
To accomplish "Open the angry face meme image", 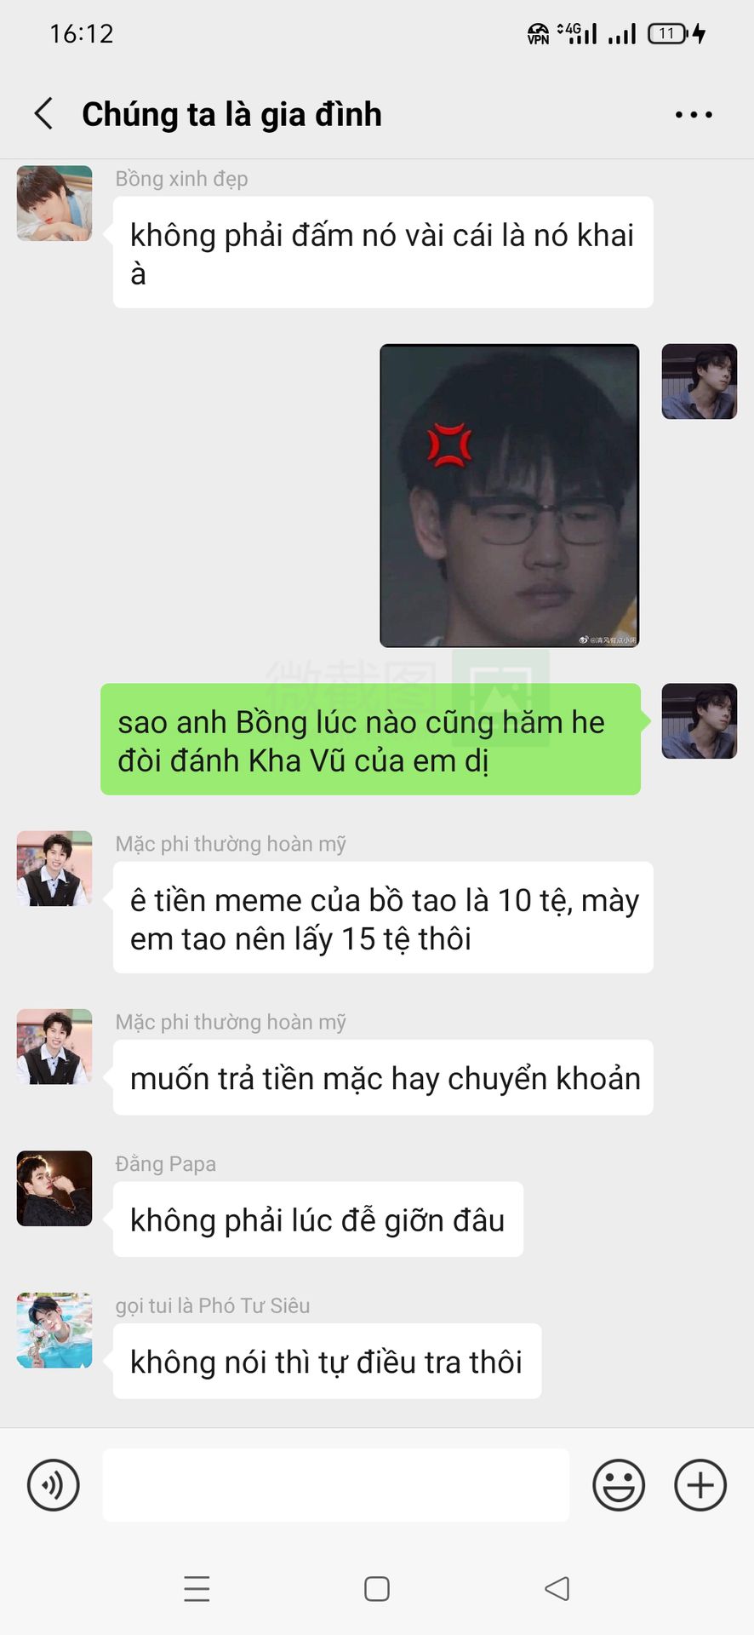I will click(x=510, y=496).
